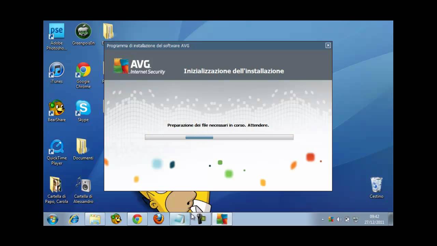This screenshot has height=246, width=437.
Task: Open the Greenpois0n desktop icon
Action: click(83, 34)
